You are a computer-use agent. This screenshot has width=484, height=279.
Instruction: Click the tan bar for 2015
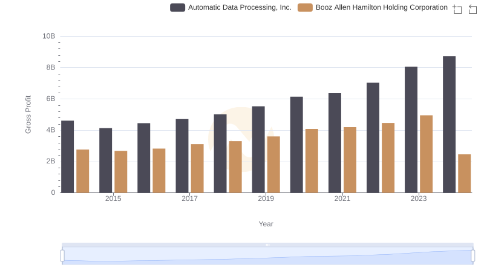(120, 172)
